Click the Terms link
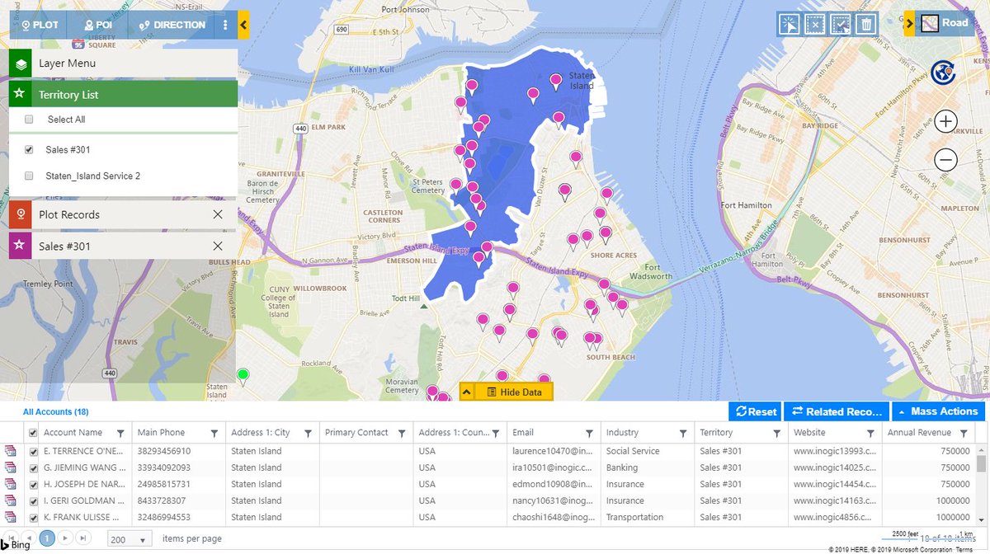The width and height of the screenshot is (990, 554). [x=964, y=549]
